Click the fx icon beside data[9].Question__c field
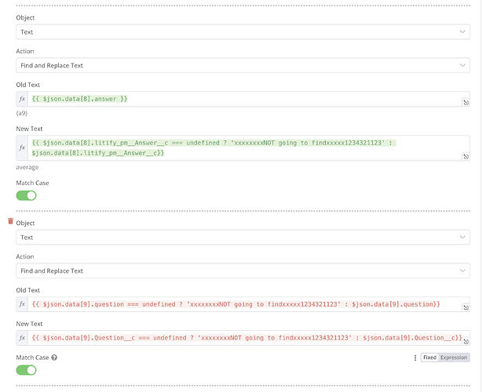The image size is (482, 392). tap(23, 337)
